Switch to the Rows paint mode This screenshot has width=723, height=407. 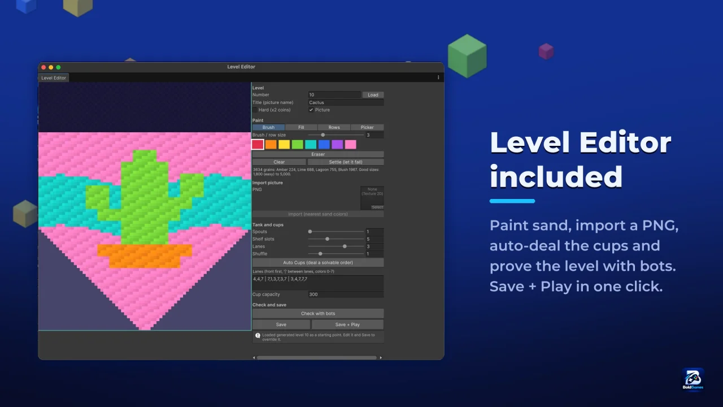pos(334,127)
